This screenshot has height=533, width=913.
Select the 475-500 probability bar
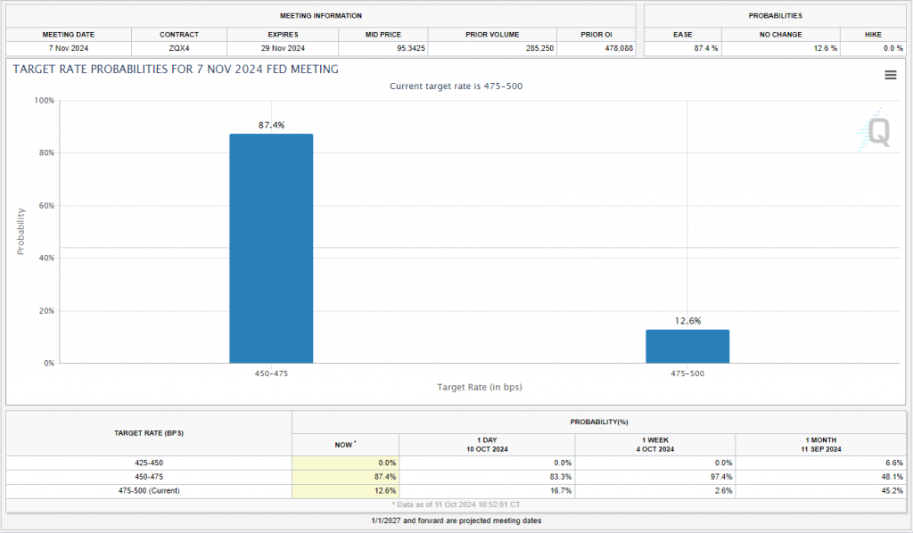687,346
